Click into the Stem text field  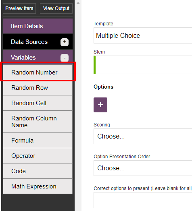[143, 65]
